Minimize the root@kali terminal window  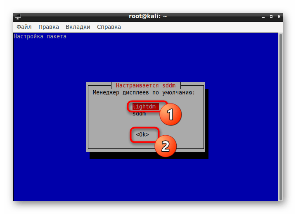click(263, 17)
